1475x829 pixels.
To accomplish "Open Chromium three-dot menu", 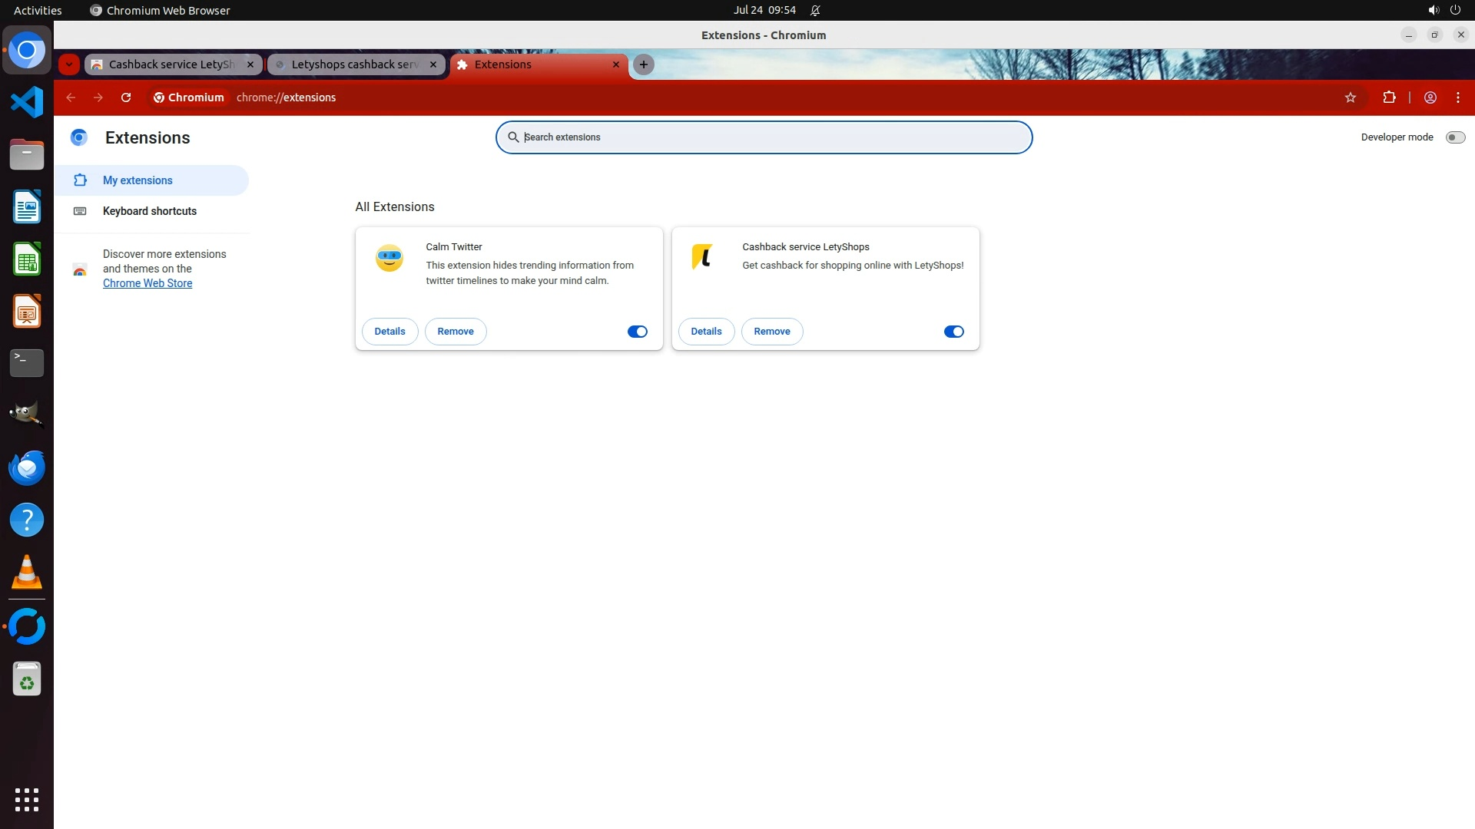I will point(1458,97).
